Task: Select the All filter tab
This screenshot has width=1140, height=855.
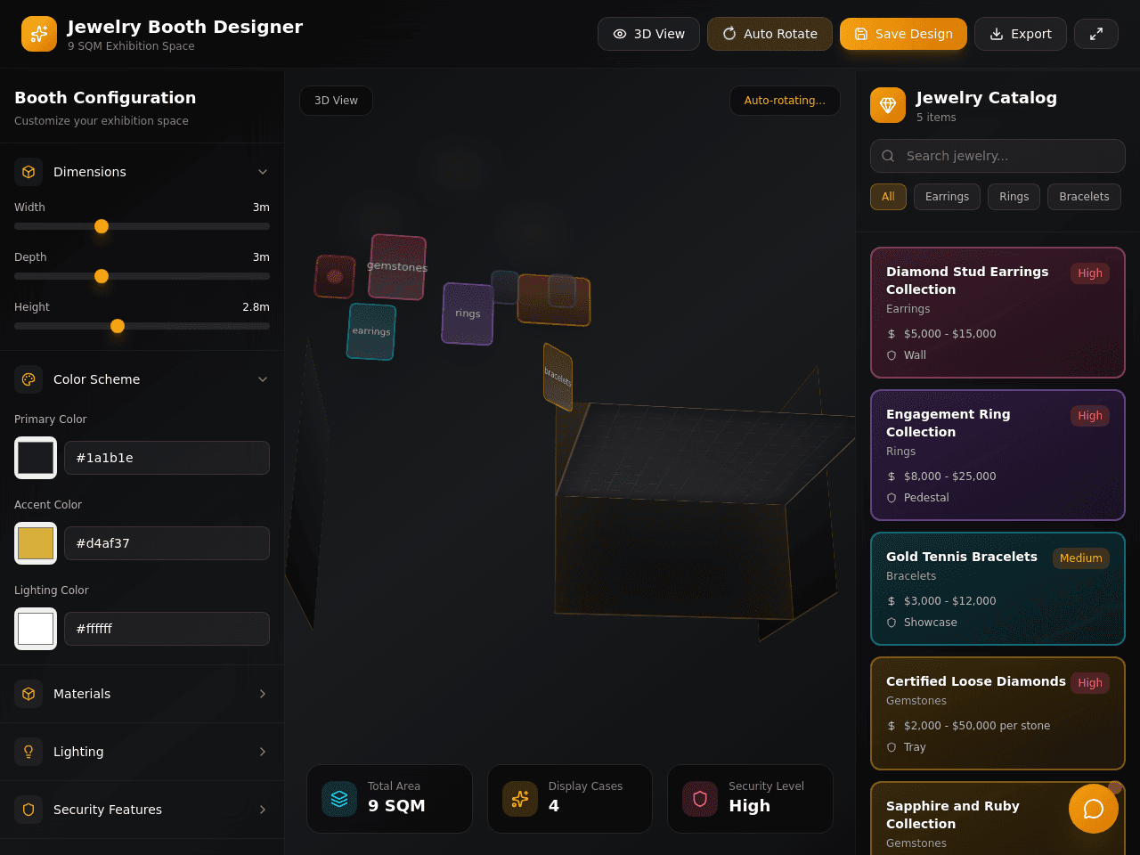Action: 888,197
